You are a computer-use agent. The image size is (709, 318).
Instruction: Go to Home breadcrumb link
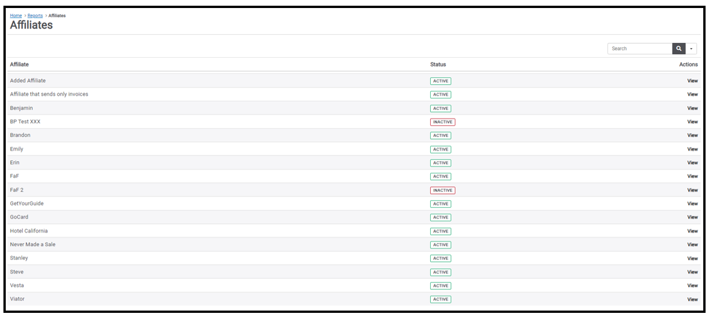[16, 15]
